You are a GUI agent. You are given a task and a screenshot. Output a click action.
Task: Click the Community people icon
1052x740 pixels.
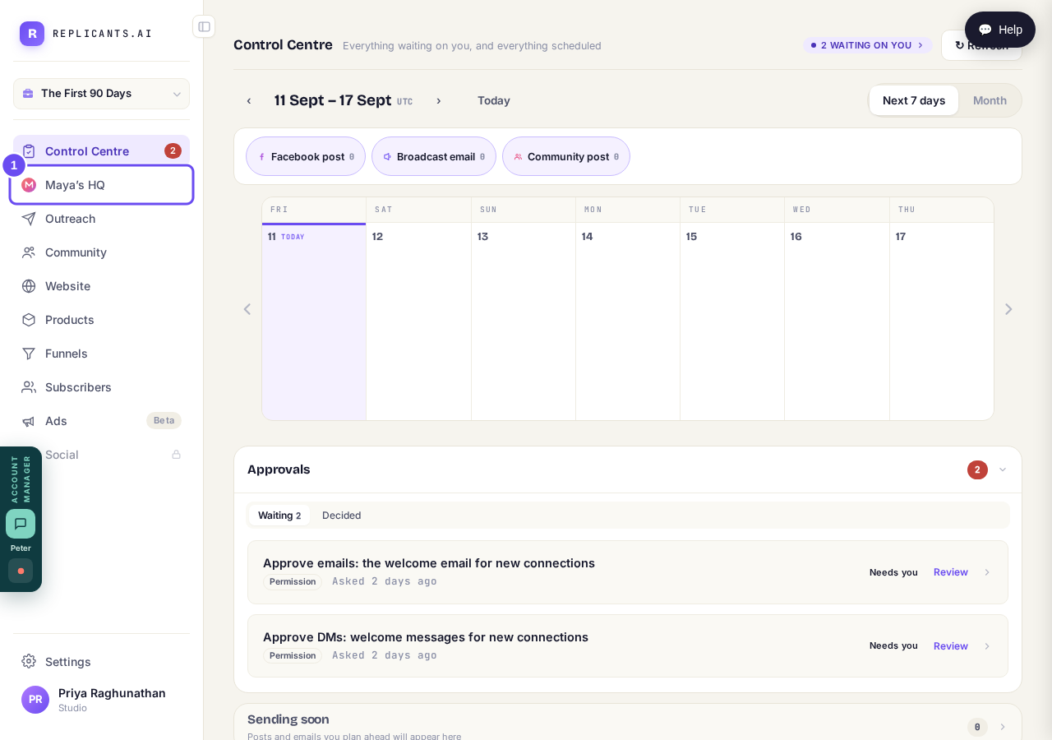29,252
